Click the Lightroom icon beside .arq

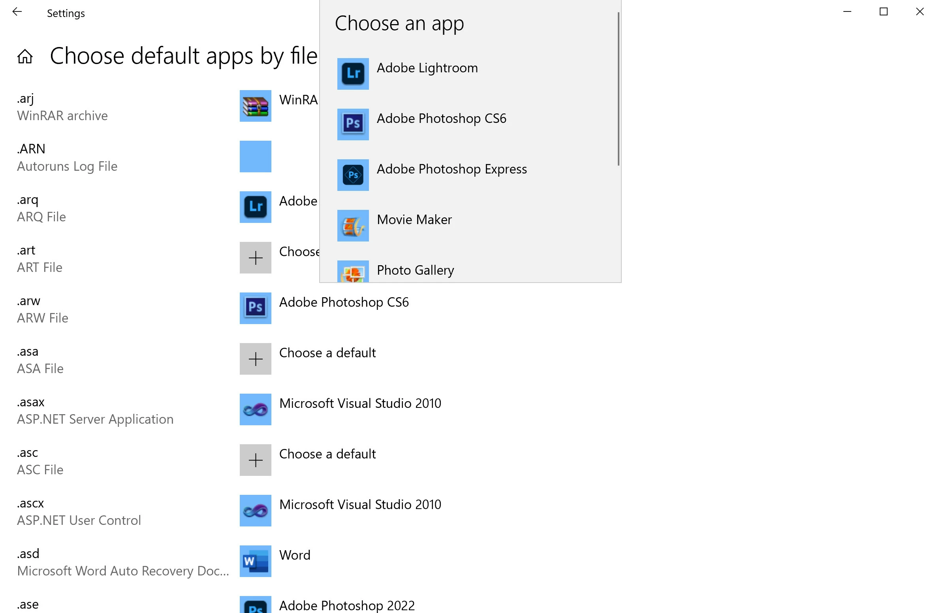pyautogui.click(x=255, y=207)
